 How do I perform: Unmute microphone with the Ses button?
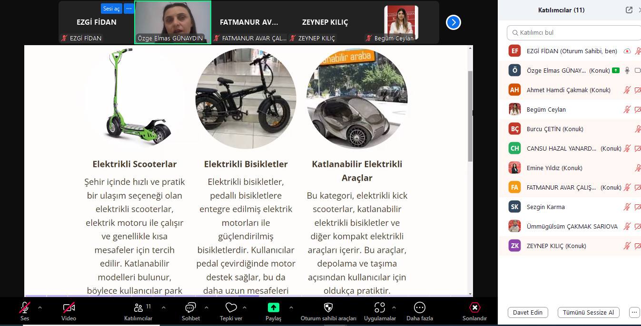25,308
